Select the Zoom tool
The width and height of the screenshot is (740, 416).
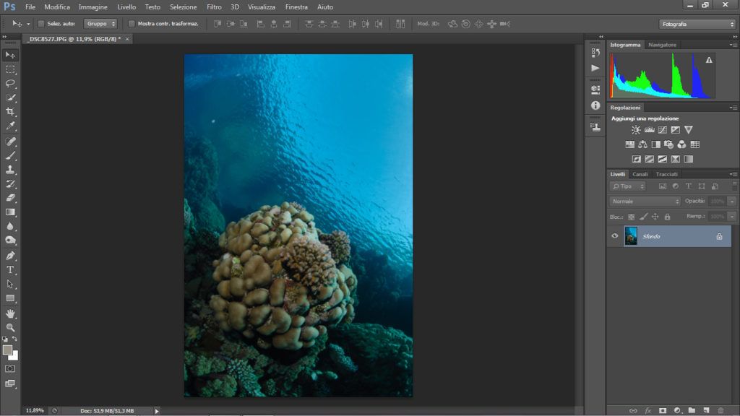tap(10, 327)
